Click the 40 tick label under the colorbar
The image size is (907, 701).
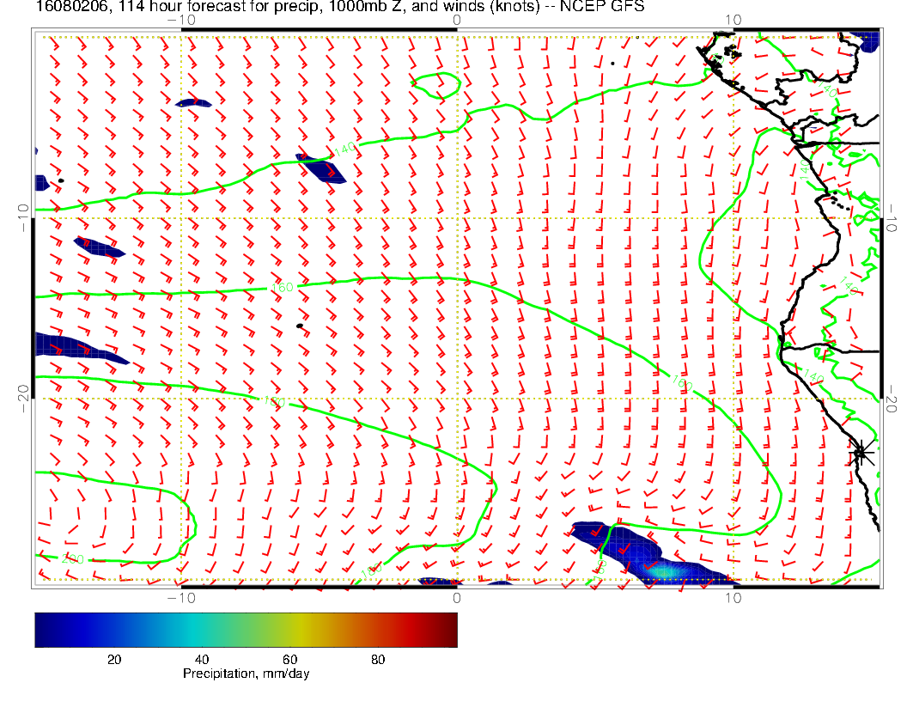coord(202,660)
